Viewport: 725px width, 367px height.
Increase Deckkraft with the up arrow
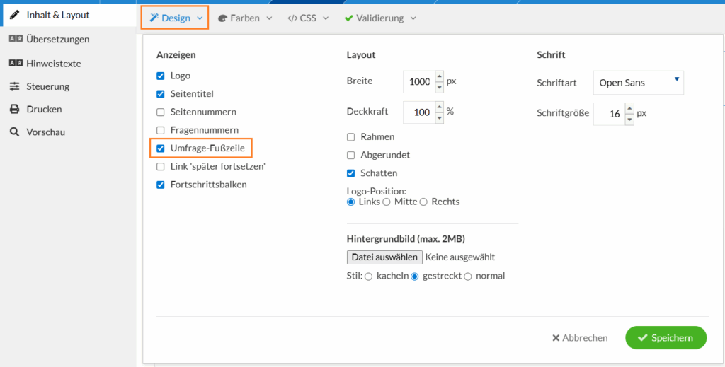tap(439, 107)
